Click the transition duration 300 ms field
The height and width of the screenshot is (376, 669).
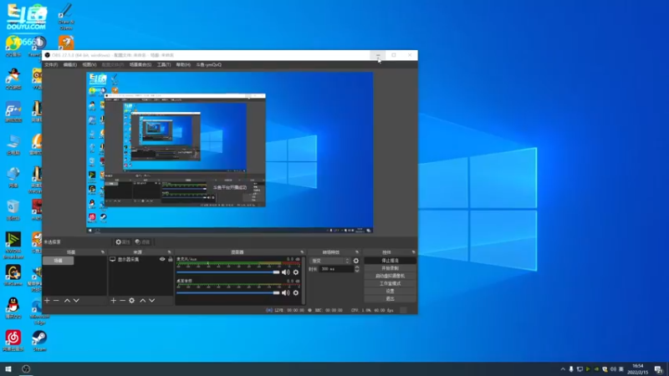[337, 269]
